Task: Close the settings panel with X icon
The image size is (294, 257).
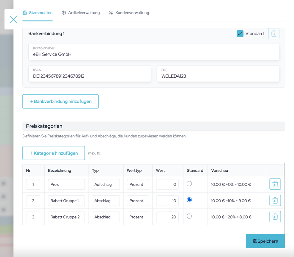Action: point(13,19)
